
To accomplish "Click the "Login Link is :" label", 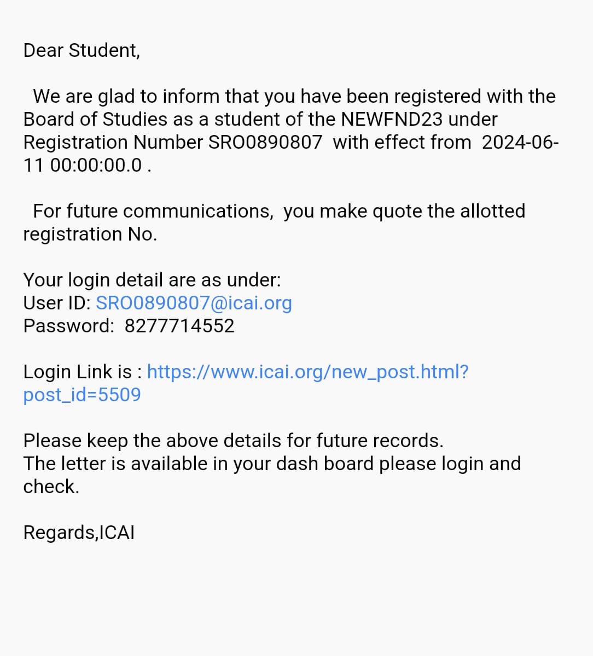I will click(x=83, y=372).
